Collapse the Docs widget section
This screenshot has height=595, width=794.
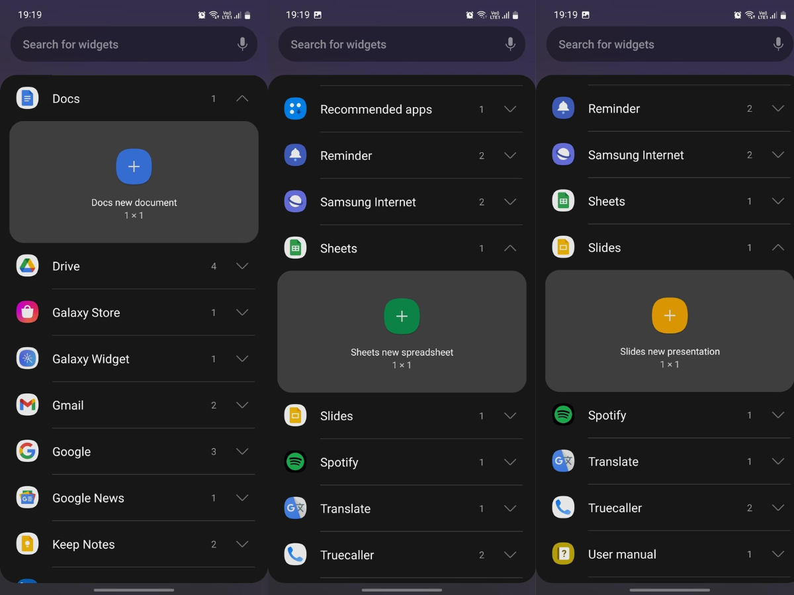click(x=242, y=98)
